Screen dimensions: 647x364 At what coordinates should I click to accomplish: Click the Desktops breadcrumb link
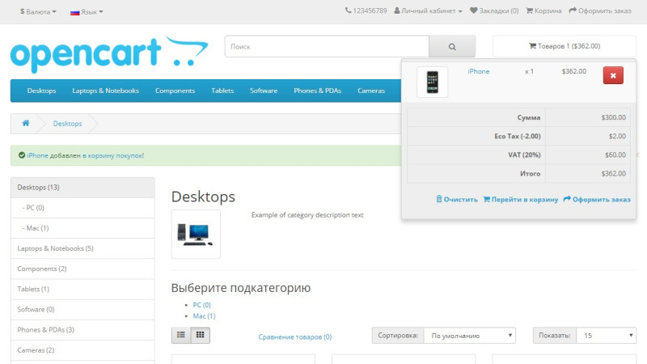click(x=67, y=124)
